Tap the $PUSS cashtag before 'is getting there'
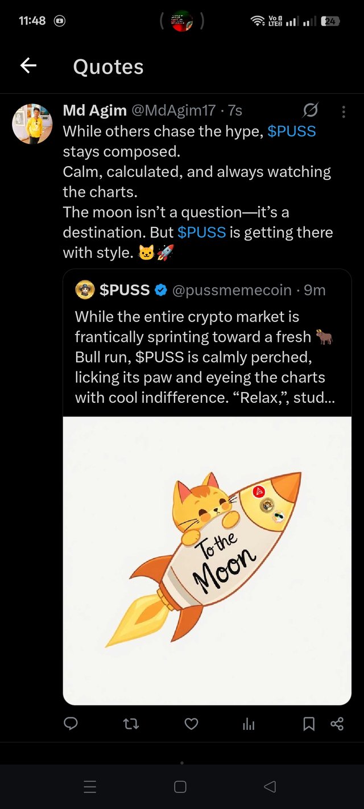 pos(202,232)
